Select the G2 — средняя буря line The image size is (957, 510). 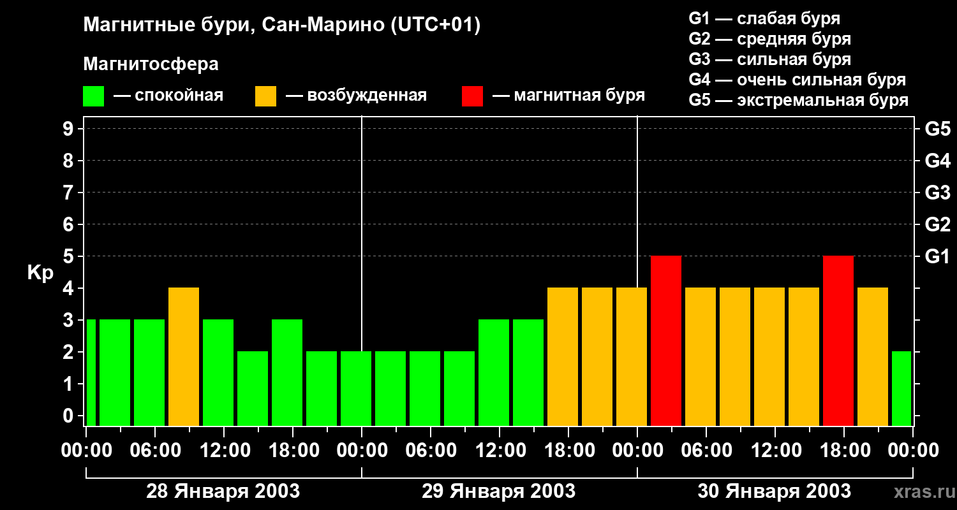(769, 39)
